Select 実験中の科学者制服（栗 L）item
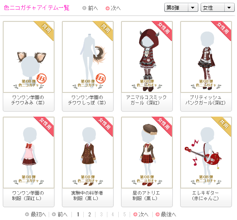This screenshot has height=220, width=237. 88,152
